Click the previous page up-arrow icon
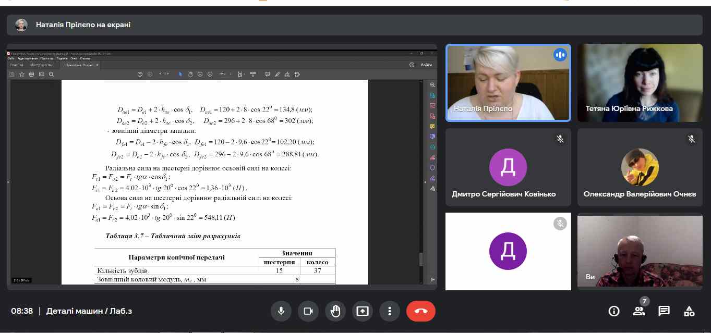This screenshot has width=711, height=333. pyautogui.click(x=140, y=74)
